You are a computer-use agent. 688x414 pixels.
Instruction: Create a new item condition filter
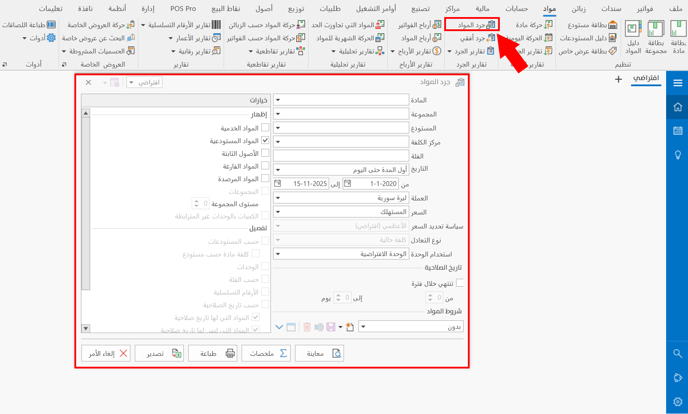pos(349,327)
